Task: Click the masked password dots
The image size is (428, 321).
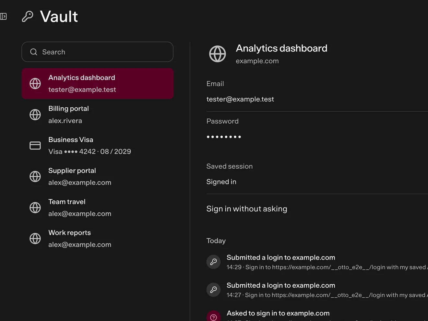Action: 224,137
